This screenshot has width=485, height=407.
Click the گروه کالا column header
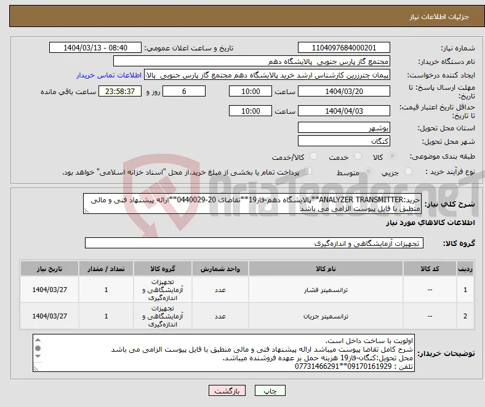(162, 269)
